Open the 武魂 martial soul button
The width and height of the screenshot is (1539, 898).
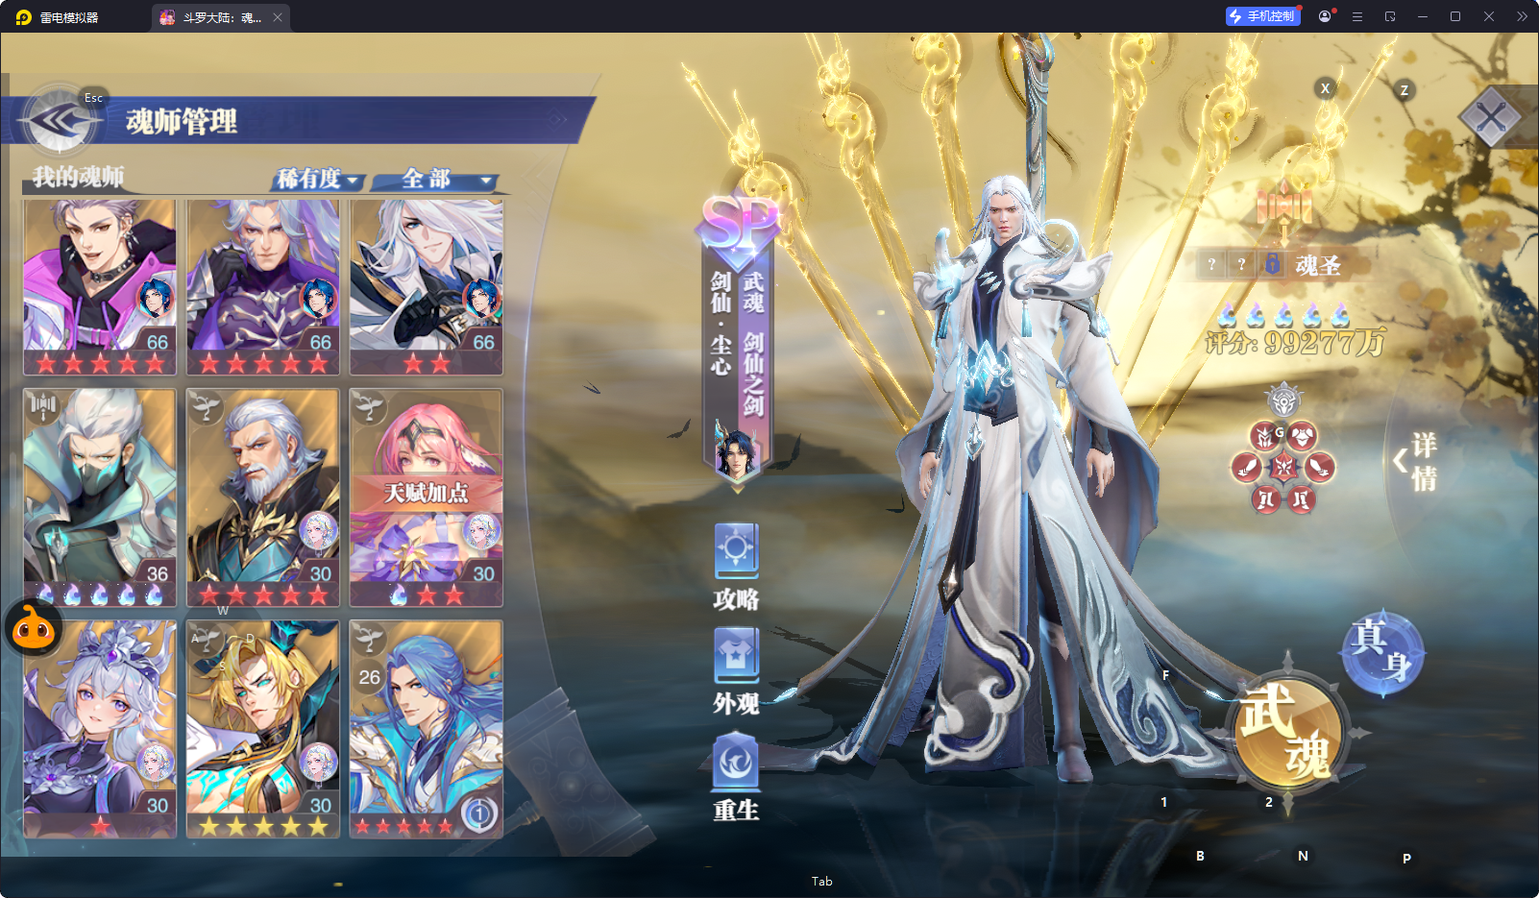[1286, 732]
